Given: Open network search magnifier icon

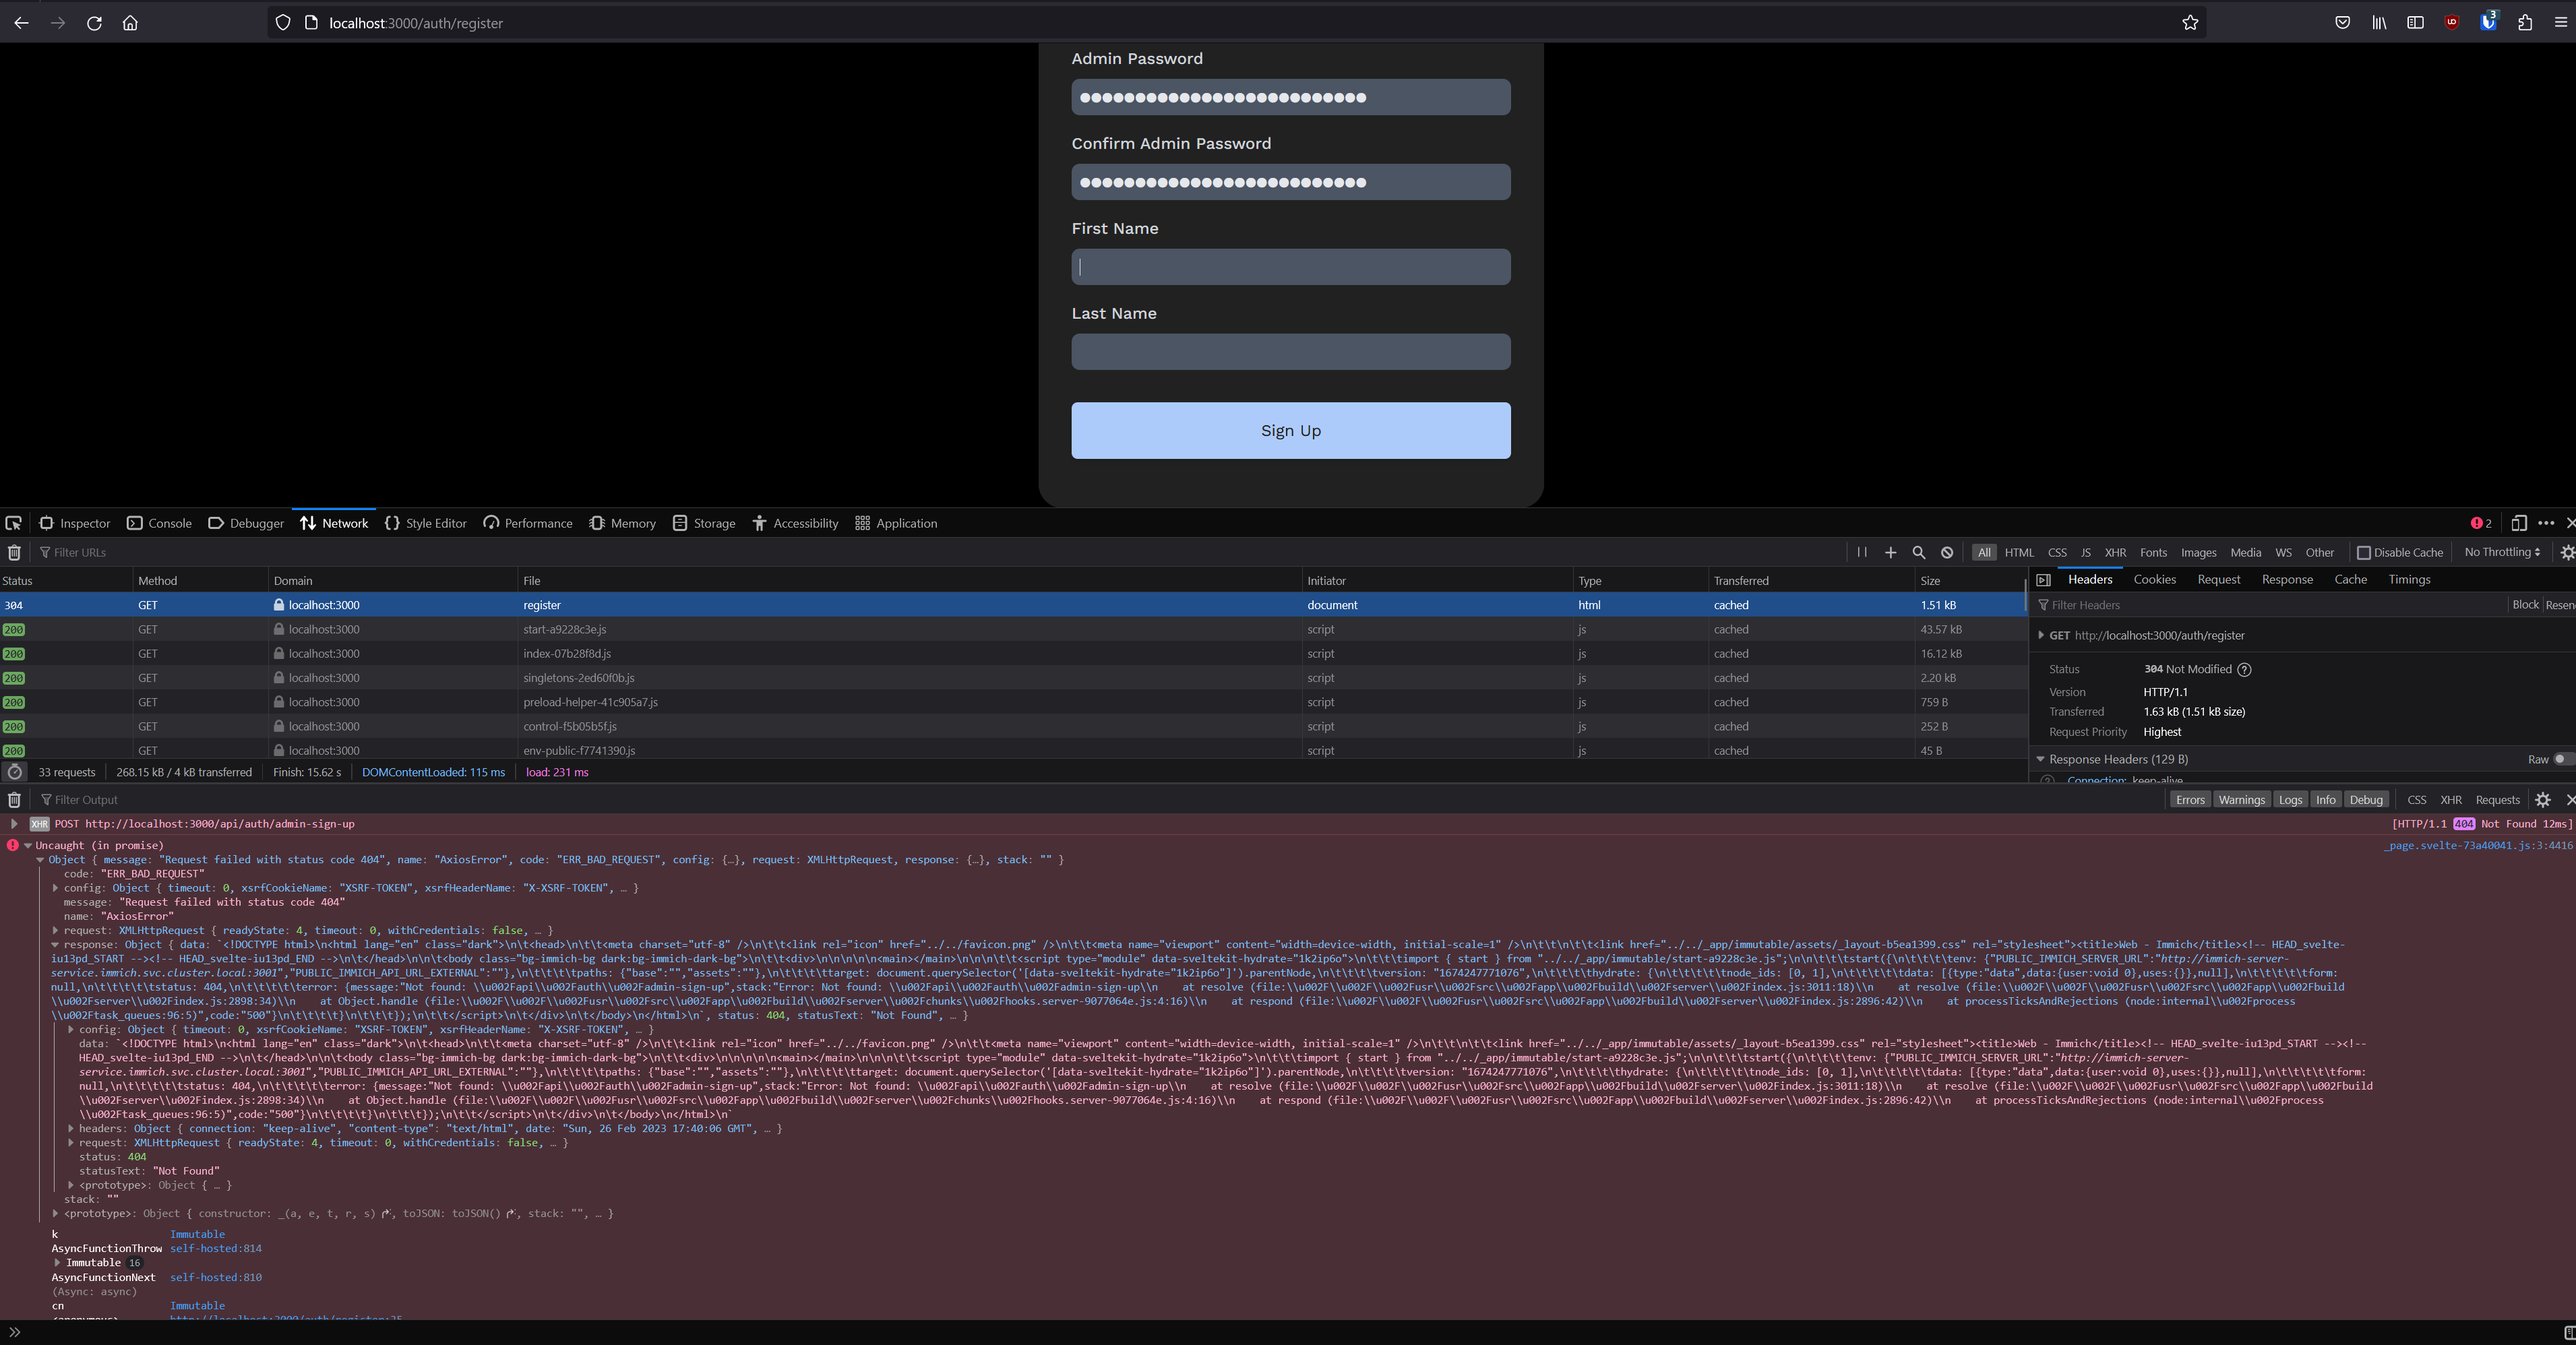Looking at the screenshot, I should click(1918, 552).
